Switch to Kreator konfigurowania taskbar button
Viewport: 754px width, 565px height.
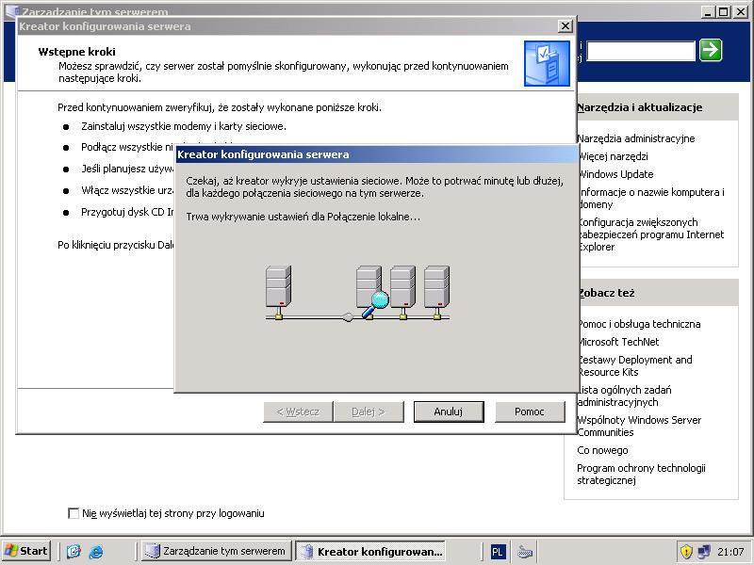click(x=370, y=551)
